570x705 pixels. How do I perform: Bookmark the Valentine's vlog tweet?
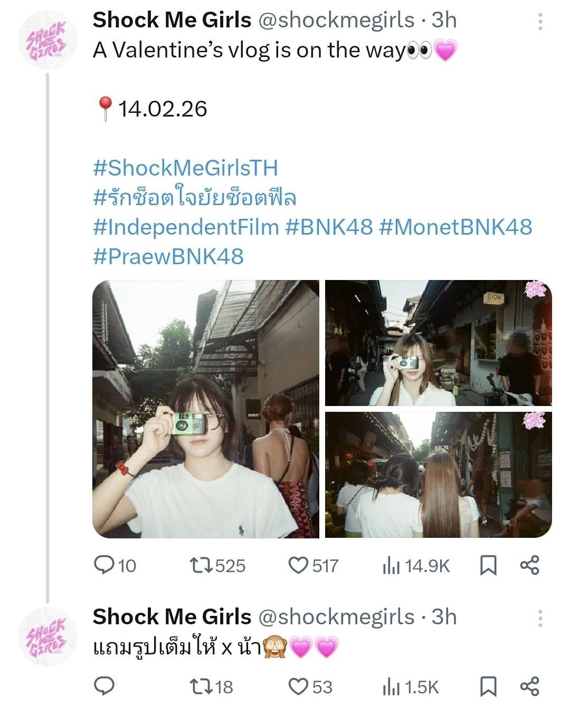coord(488,565)
